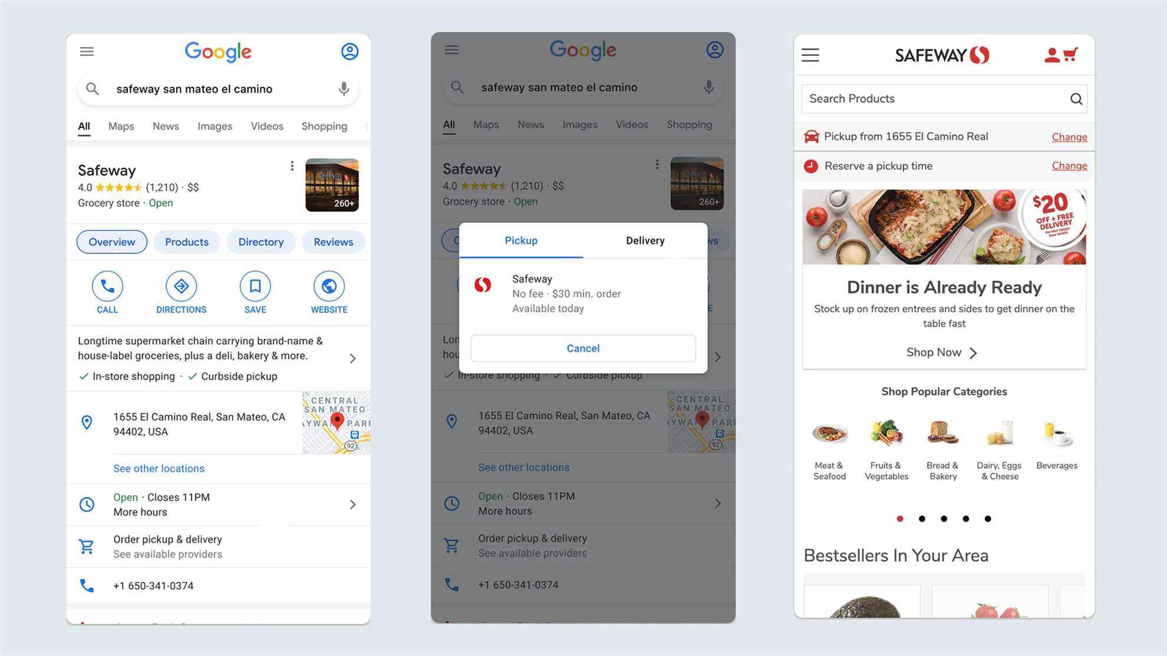Click the microphone icon in Google search

342,88
